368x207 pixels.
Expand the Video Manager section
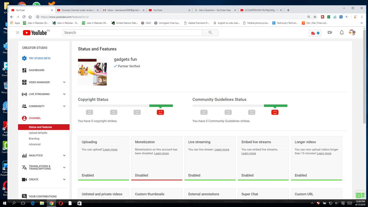point(64,82)
